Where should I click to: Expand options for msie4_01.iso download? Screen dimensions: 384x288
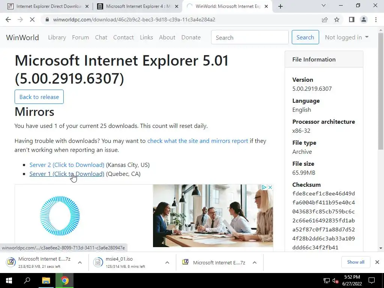(167, 262)
